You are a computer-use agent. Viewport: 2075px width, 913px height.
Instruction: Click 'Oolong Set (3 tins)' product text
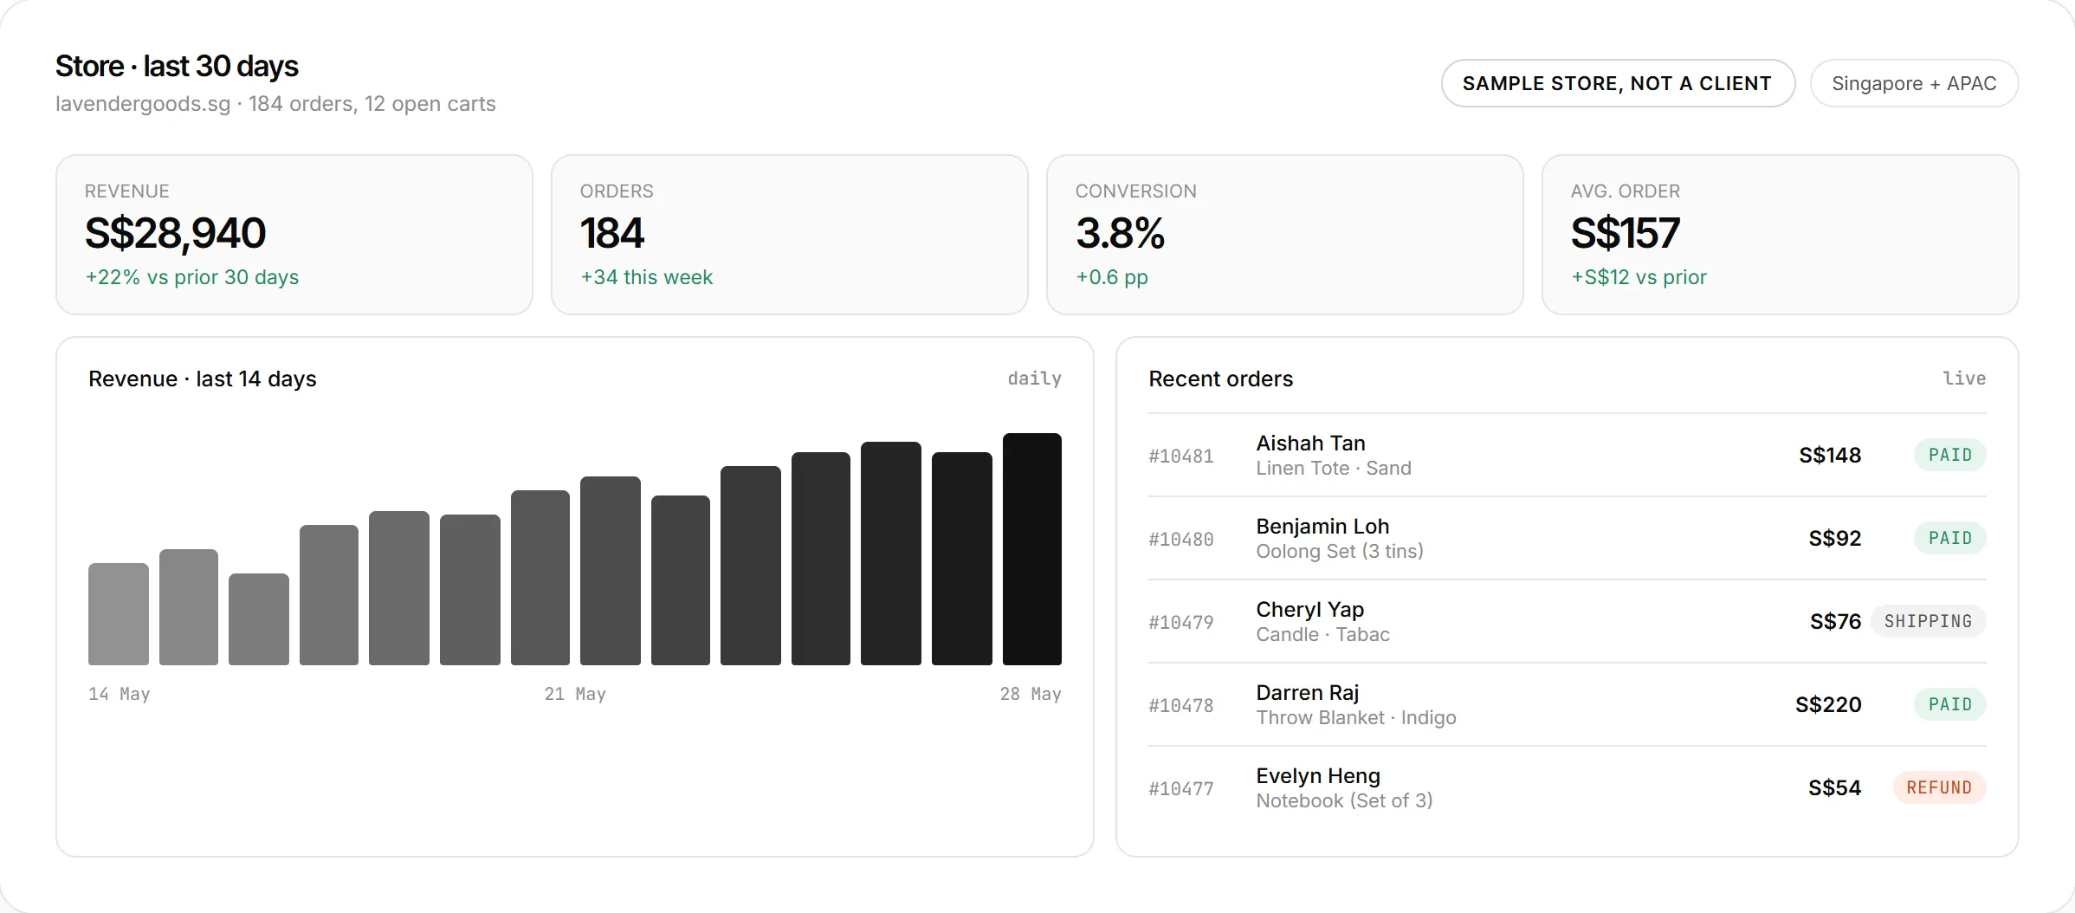click(x=1340, y=551)
